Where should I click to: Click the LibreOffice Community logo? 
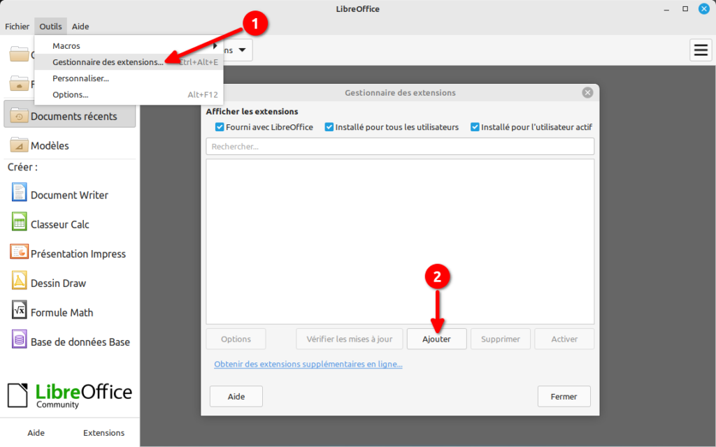[x=70, y=395]
